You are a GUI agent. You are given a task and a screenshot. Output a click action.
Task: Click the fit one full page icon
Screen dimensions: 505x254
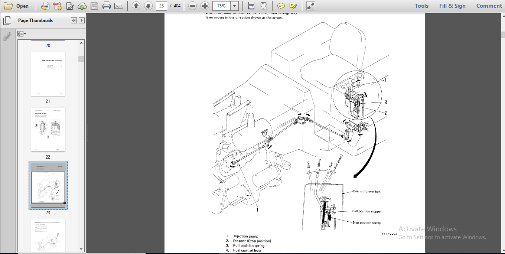pyautogui.click(x=264, y=6)
